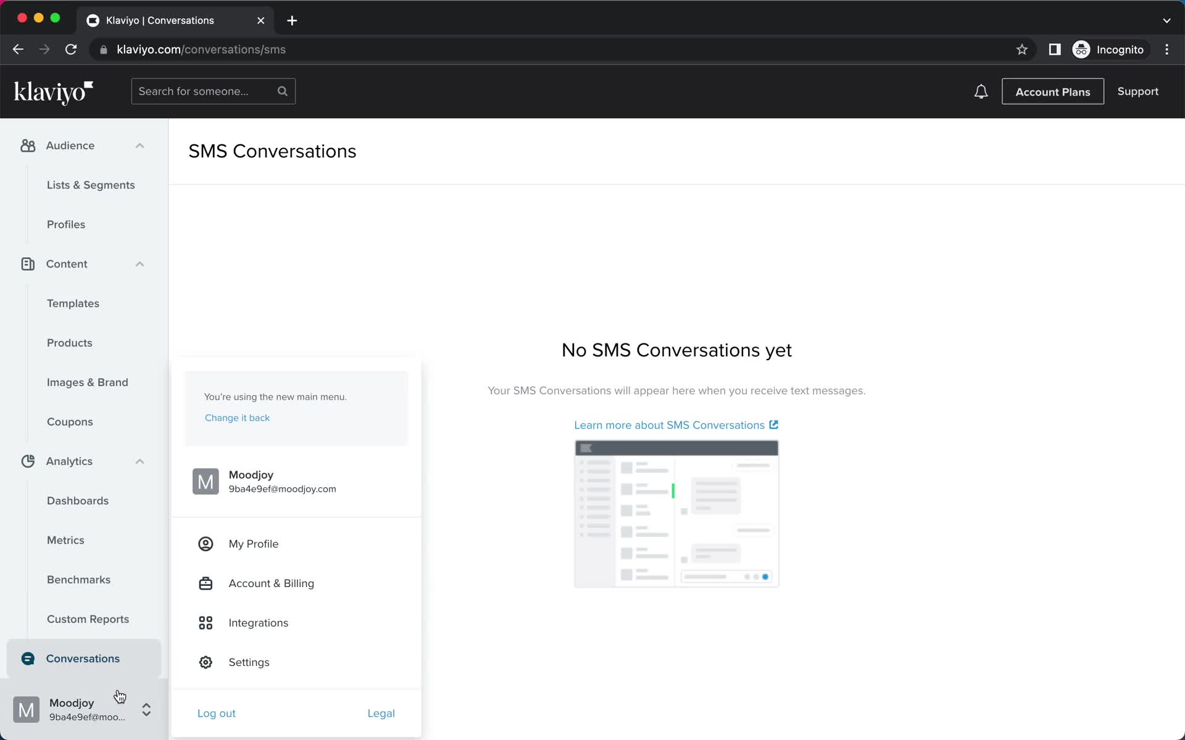The height and width of the screenshot is (740, 1185).
Task: Open Chrome three-dot menu
Action: [x=1166, y=49]
